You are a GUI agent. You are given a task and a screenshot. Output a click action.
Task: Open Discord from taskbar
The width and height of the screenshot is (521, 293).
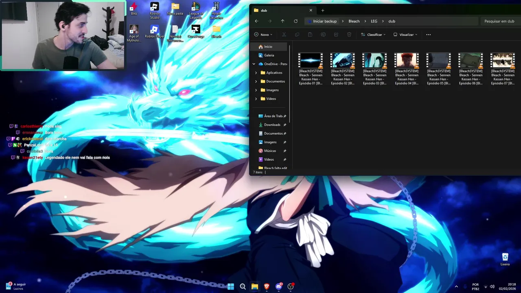[x=279, y=286]
